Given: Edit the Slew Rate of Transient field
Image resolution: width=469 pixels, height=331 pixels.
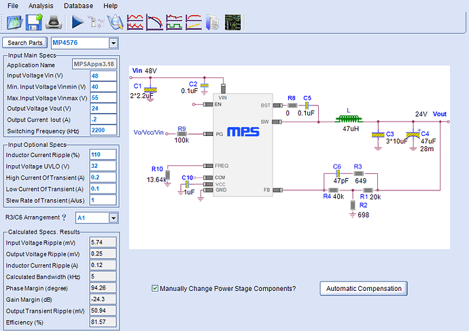Looking at the screenshot, I should coord(103,200).
